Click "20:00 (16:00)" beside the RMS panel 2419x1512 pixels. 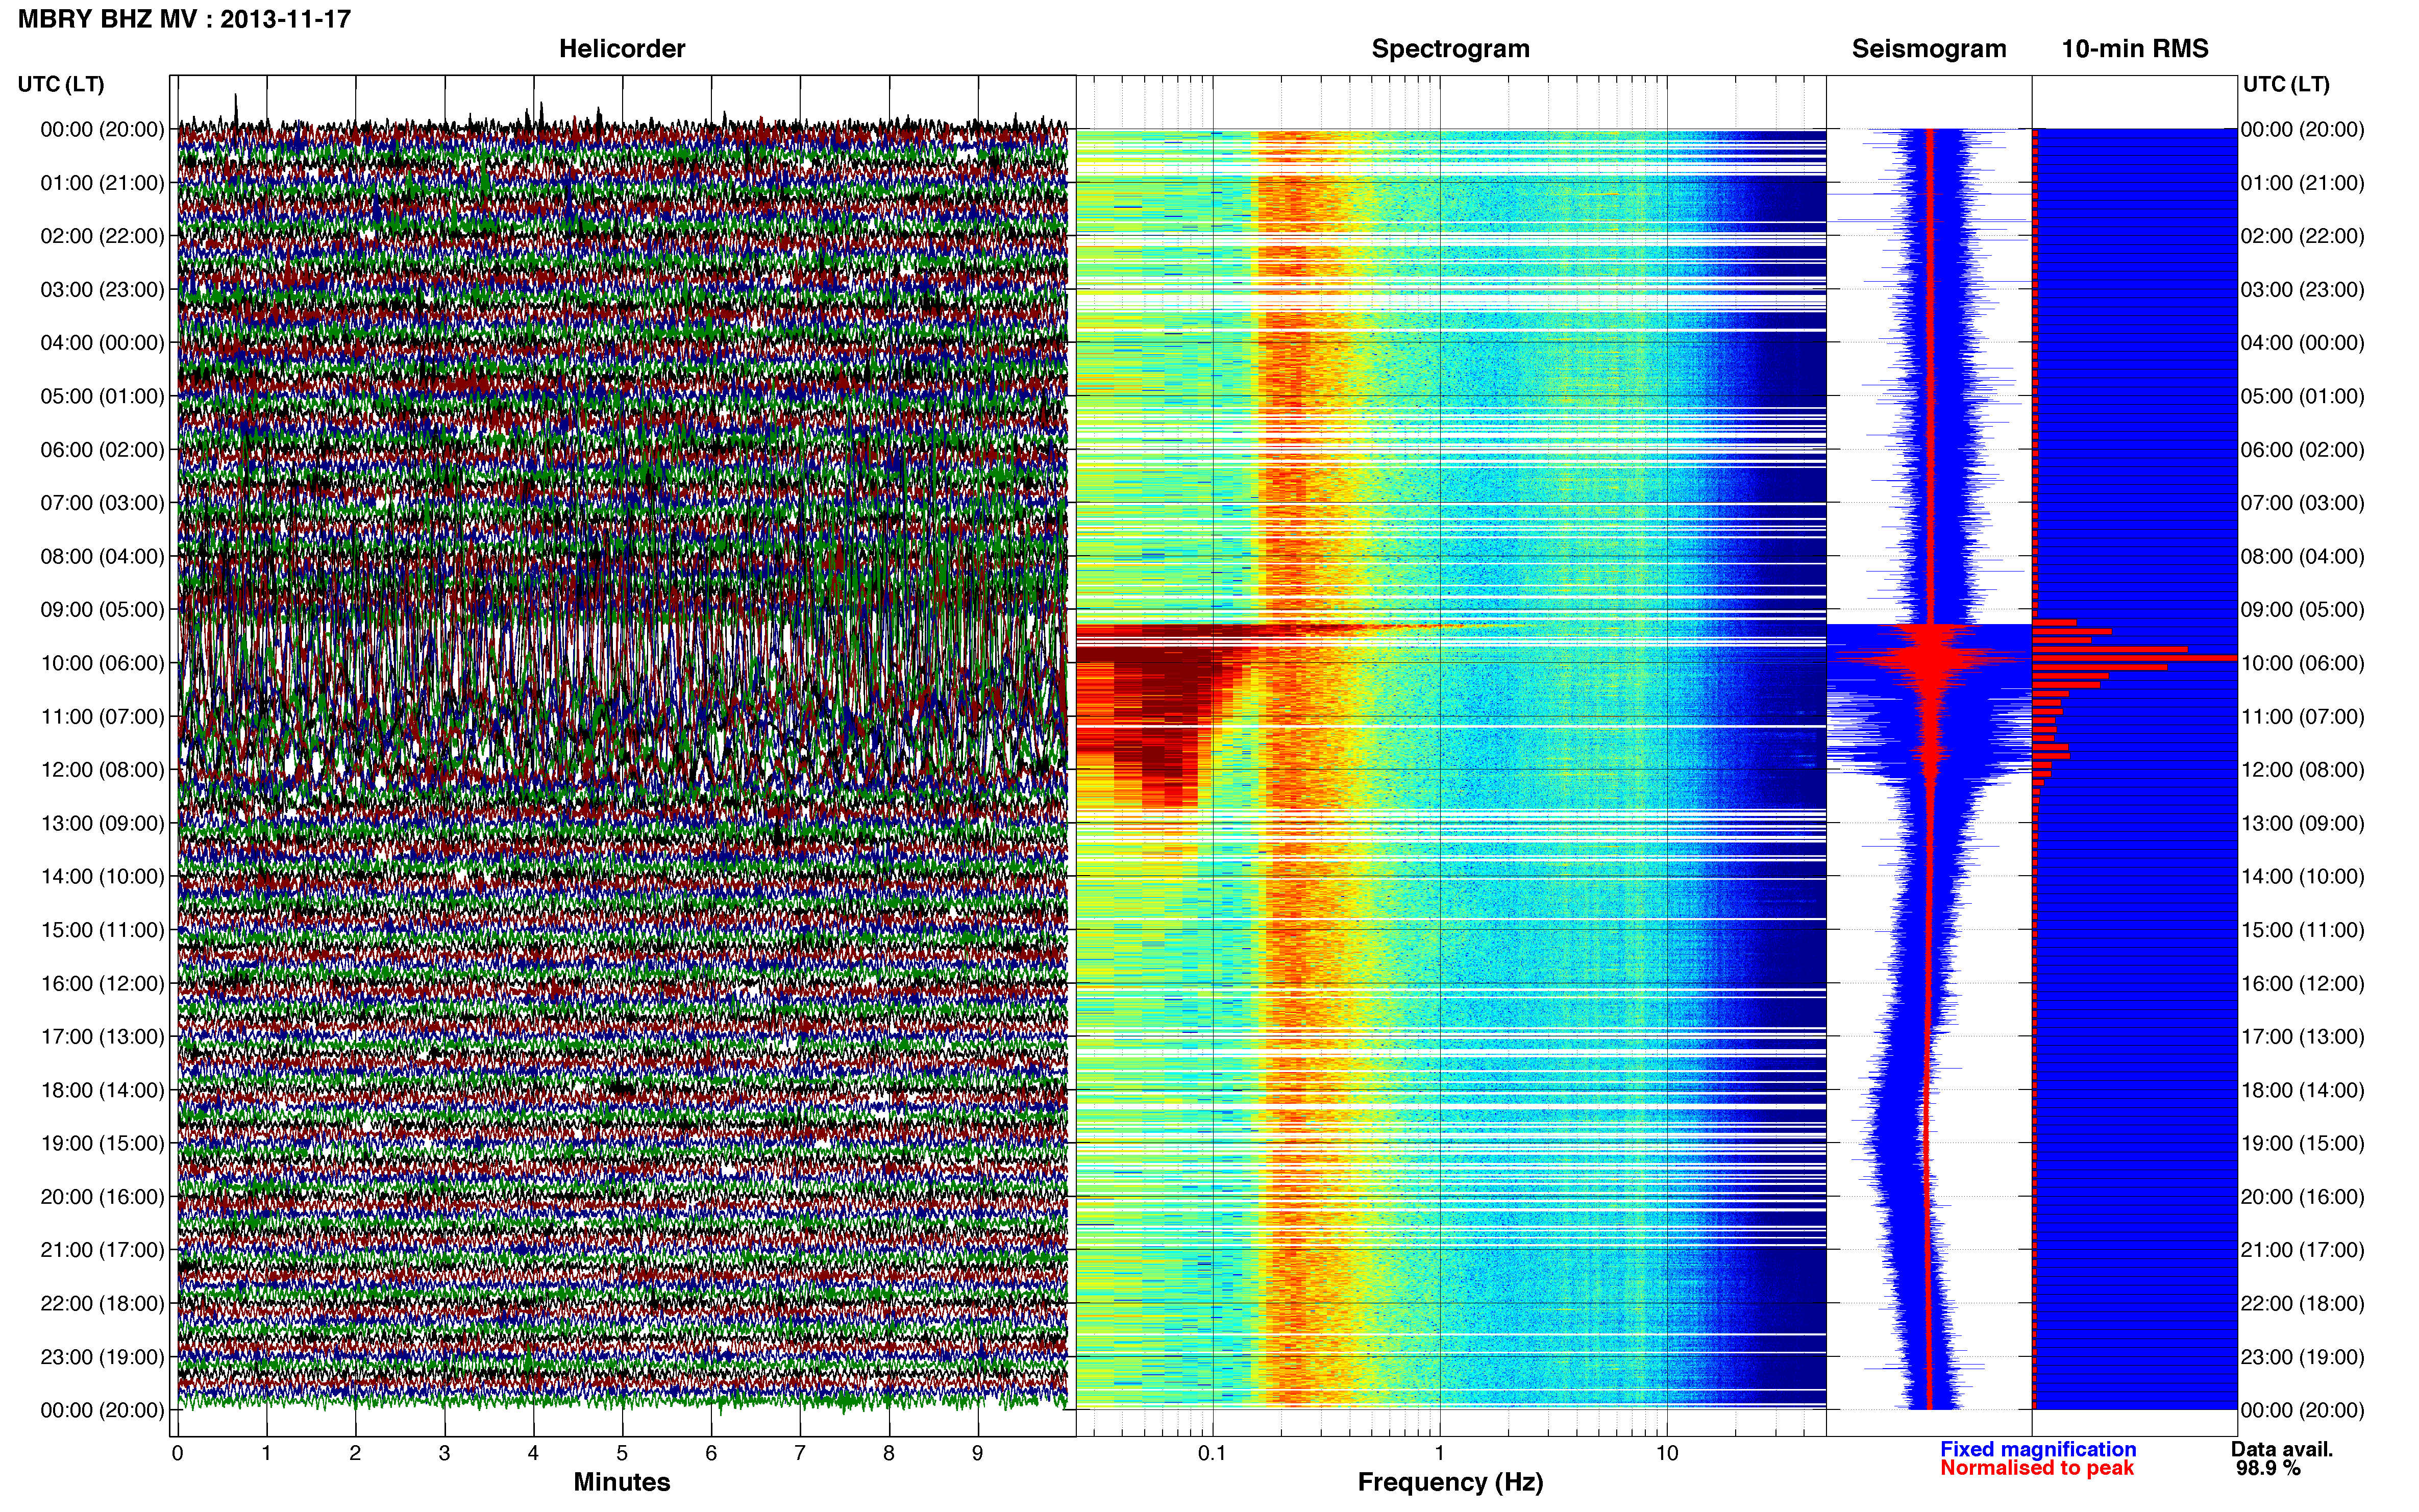click(x=2302, y=1197)
